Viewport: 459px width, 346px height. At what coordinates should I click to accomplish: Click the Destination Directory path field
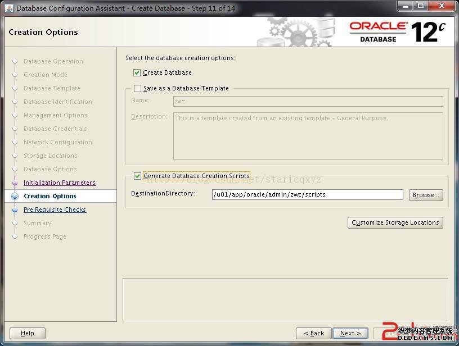point(307,194)
